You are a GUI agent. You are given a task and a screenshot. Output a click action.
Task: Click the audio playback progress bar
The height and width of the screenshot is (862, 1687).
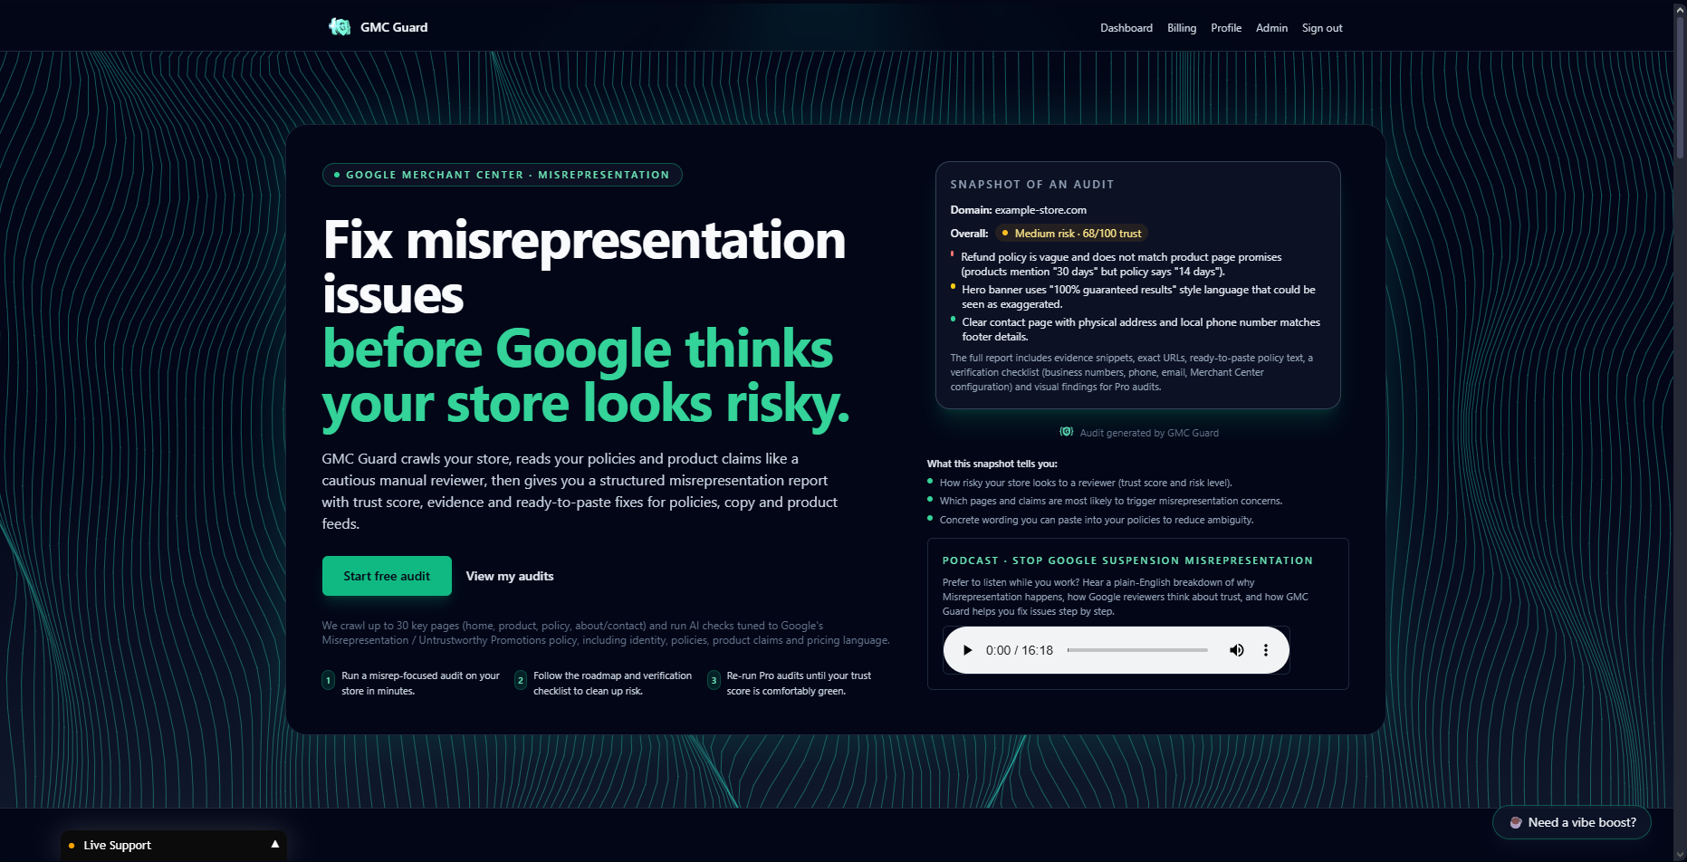pos(1136,649)
